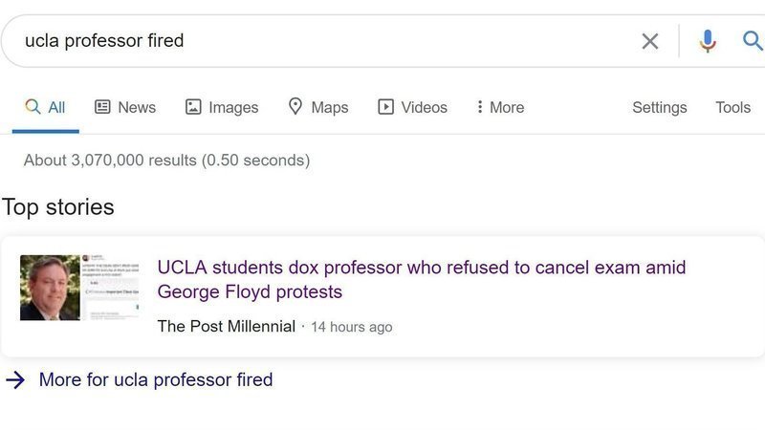Open the Tools options
The image size is (765, 430).
pyautogui.click(x=732, y=107)
